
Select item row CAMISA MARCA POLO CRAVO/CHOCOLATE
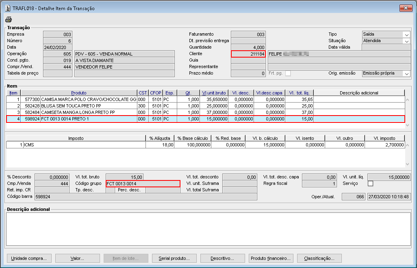pyautogui.click(x=89, y=99)
